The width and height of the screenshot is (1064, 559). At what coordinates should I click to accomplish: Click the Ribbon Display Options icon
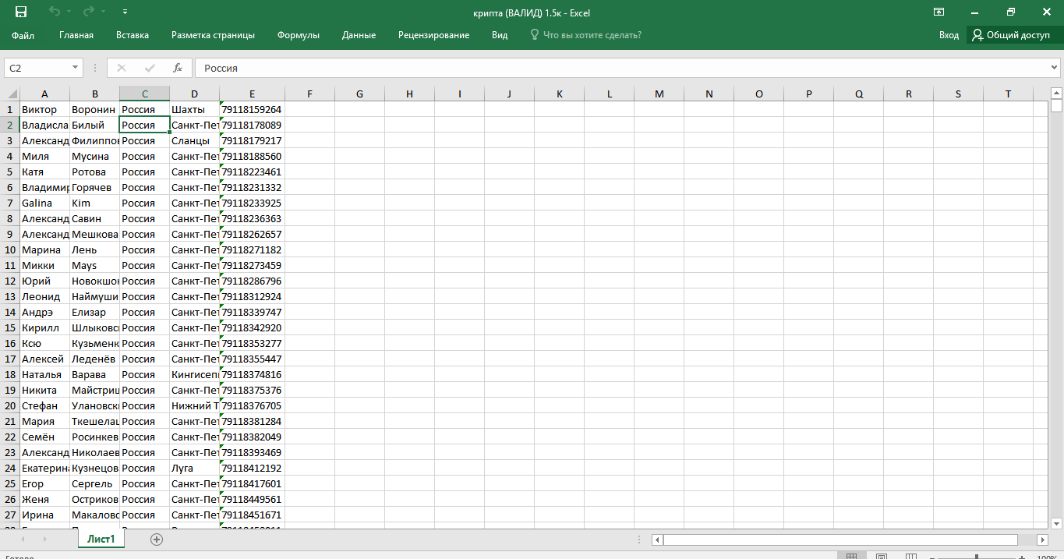click(939, 12)
